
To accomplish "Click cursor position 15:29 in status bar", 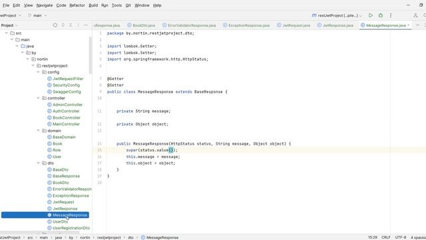I will coord(373,237).
